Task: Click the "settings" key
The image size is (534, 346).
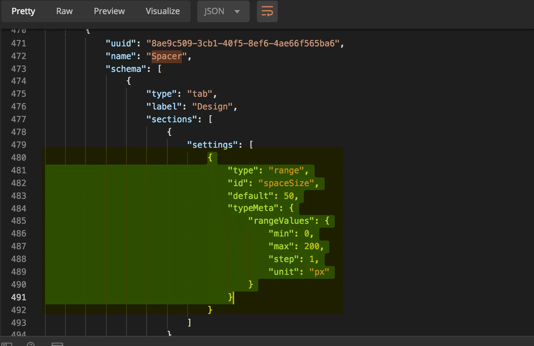Action: (212, 145)
